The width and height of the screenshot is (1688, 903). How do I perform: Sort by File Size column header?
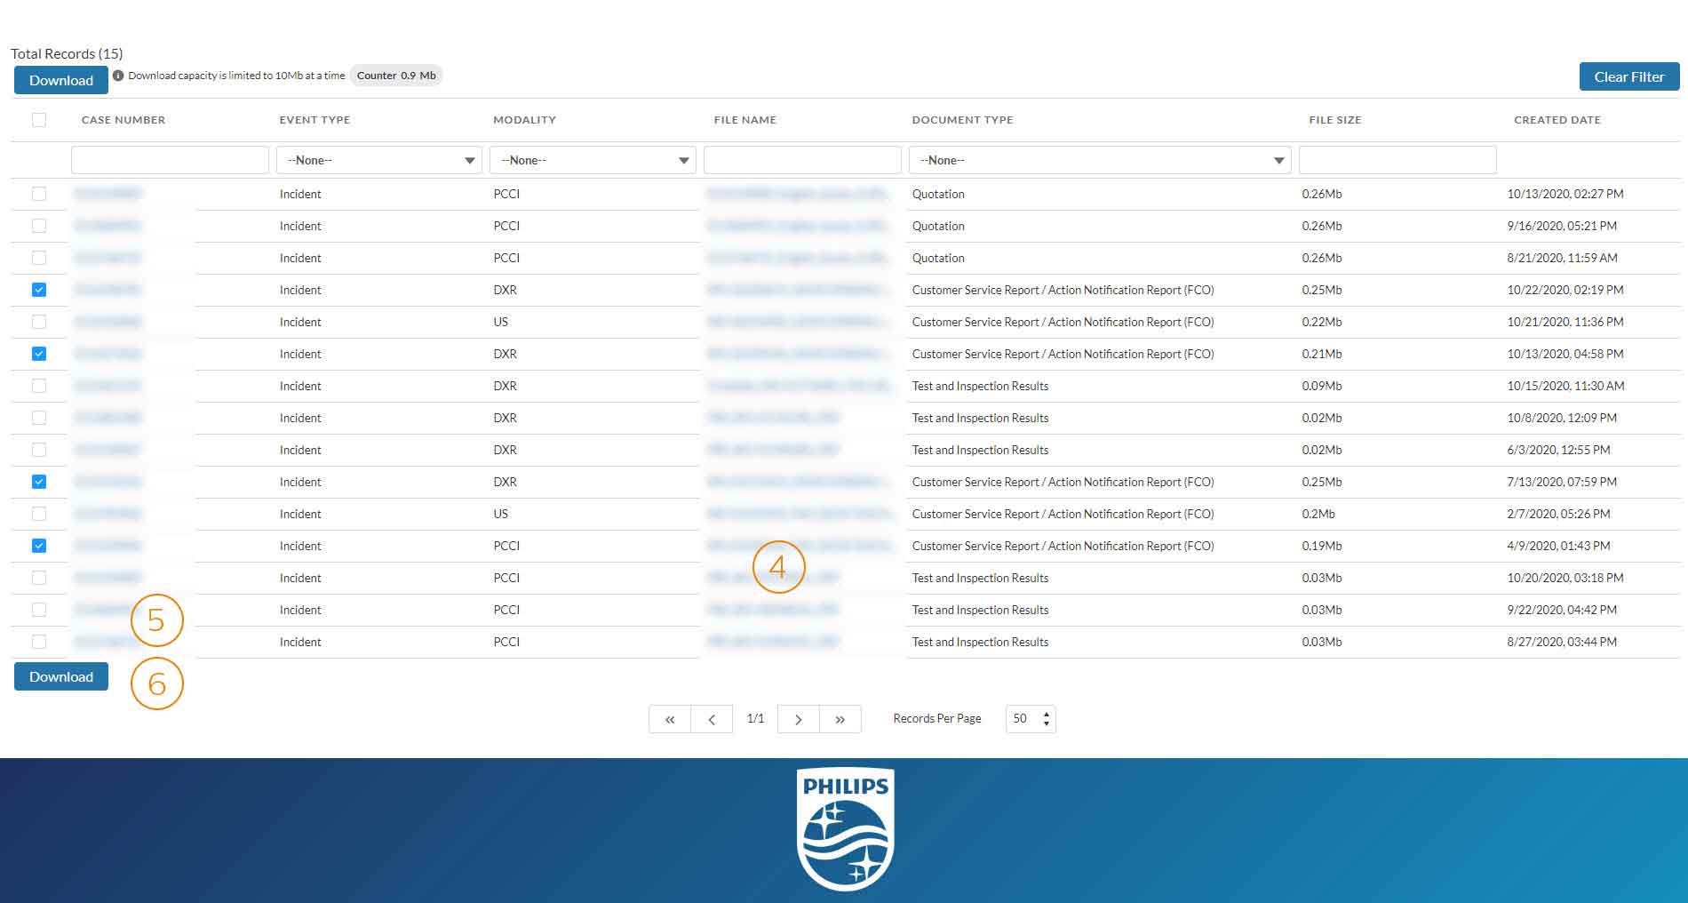[1334, 120]
